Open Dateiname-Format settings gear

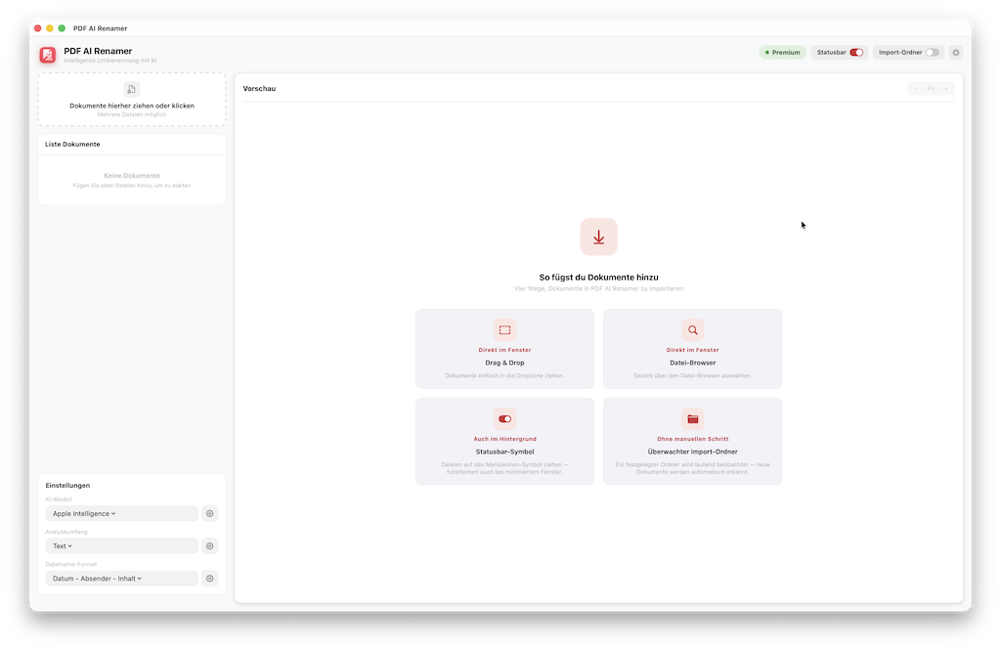click(209, 579)
